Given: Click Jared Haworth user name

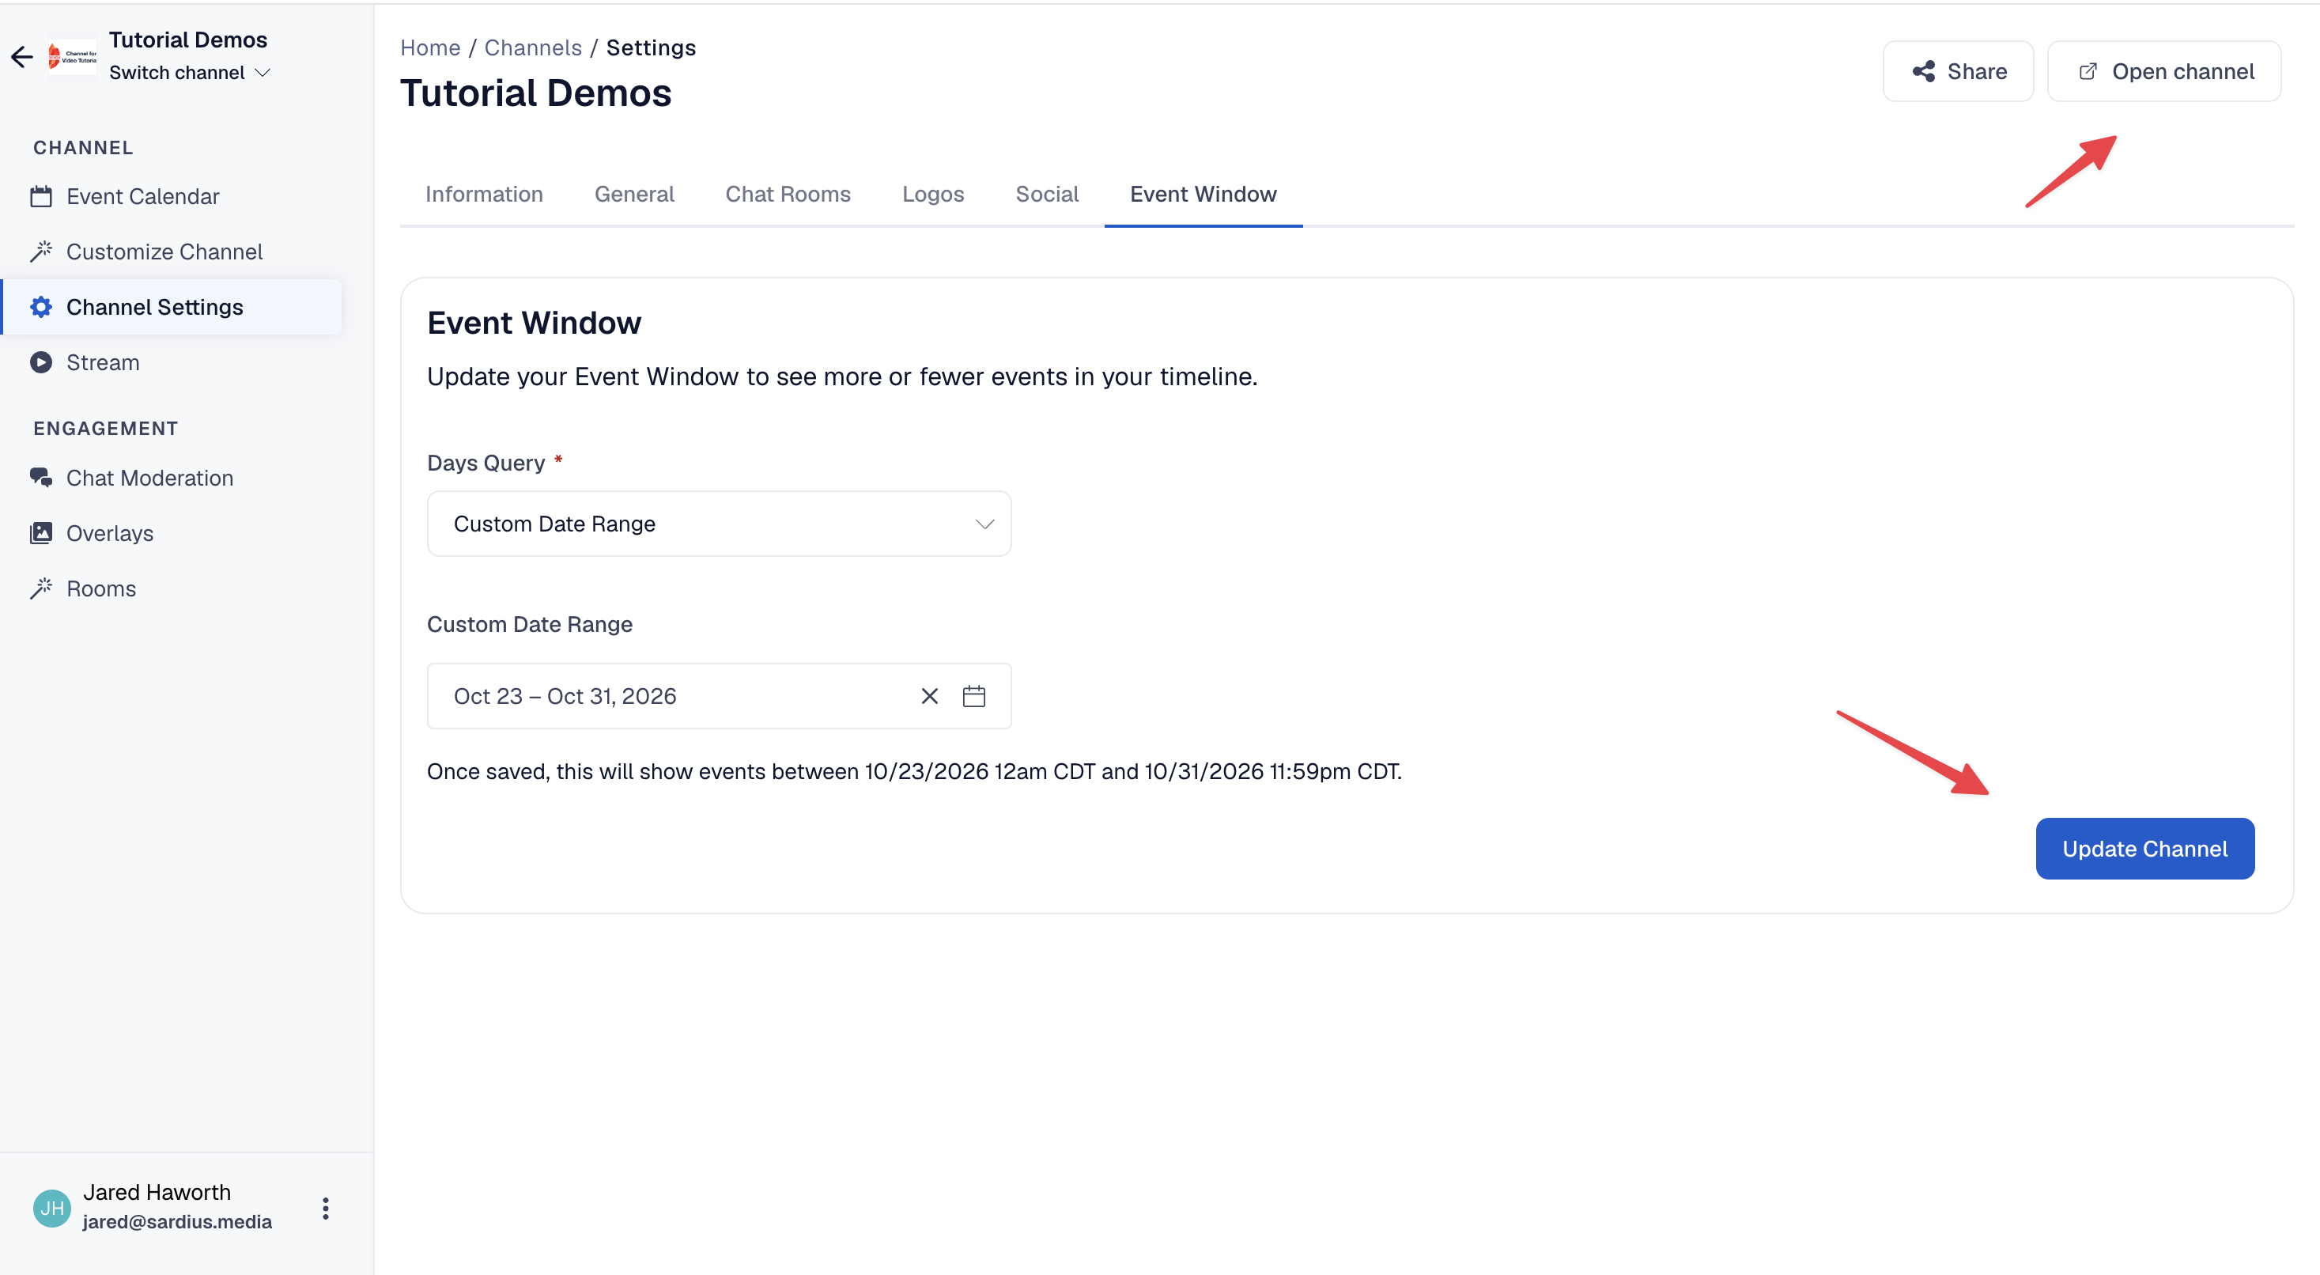Looking at the screenshot, I should point(157,1192).
